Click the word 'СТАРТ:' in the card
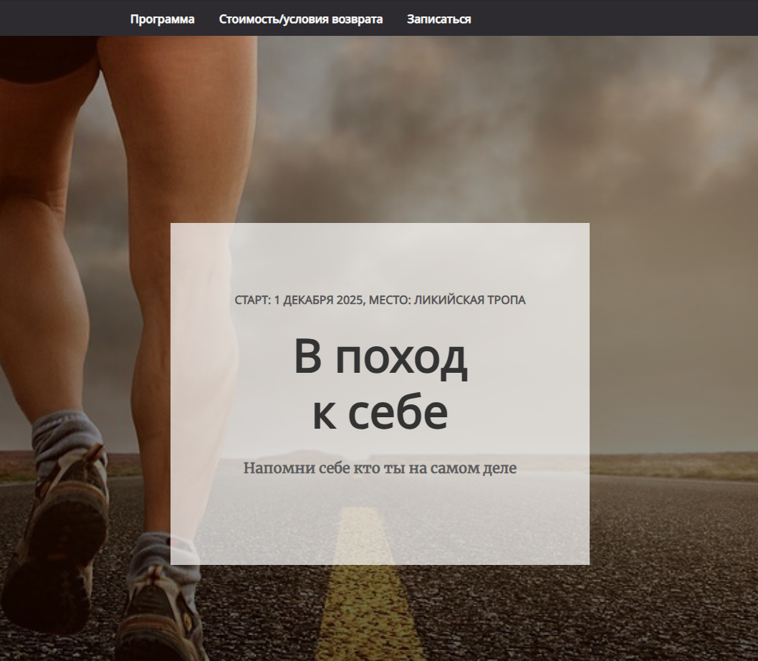 pos(252,300)
